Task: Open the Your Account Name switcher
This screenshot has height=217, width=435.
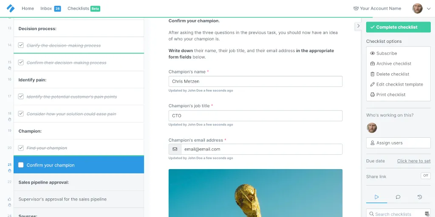Action: (x=377, y=8)
